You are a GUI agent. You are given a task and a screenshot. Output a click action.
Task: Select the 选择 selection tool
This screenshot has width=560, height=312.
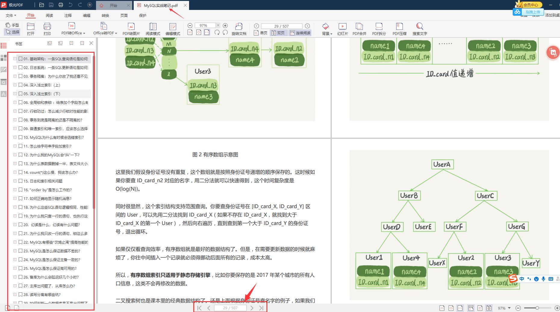click(12, 32)
